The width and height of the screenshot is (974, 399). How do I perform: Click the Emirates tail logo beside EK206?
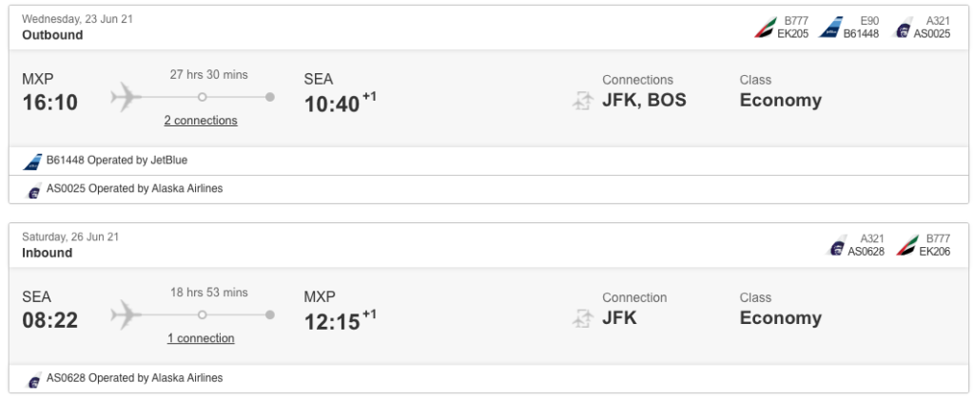(907, 246)
